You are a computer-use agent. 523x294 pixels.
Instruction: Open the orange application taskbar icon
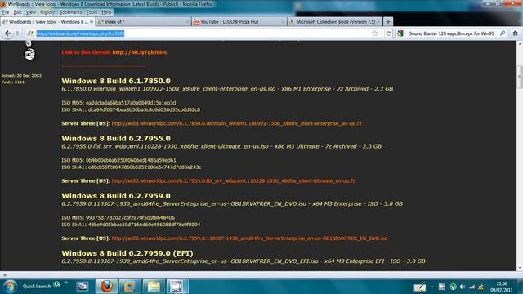point(130,287)
